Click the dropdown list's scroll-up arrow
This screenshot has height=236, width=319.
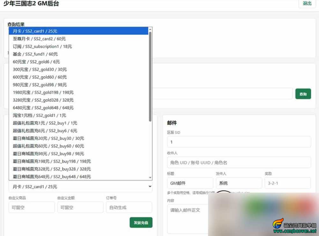pos(150,29)
